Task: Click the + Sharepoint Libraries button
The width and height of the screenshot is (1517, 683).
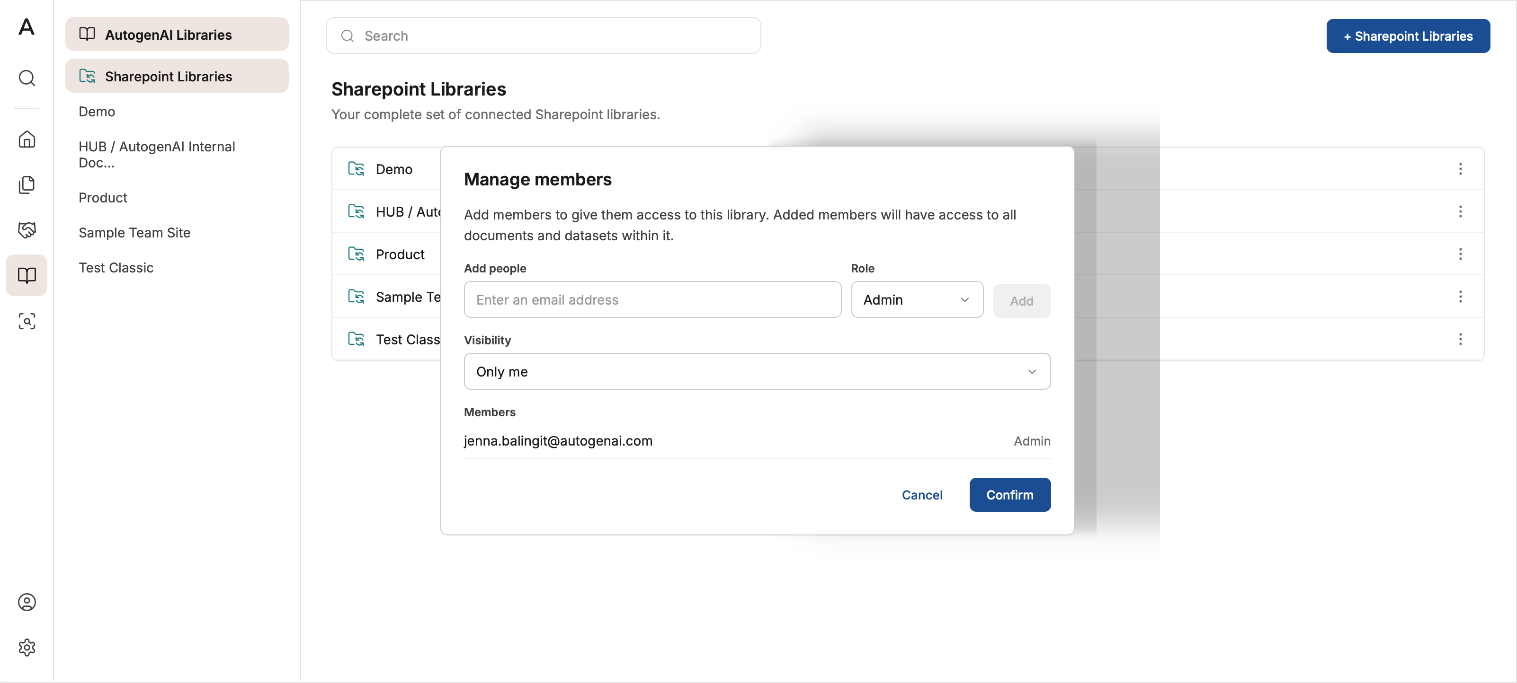Action: [1408, 36]
